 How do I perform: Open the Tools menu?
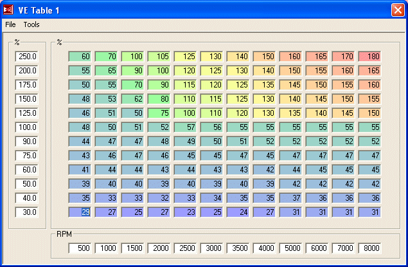coord(31,24)
